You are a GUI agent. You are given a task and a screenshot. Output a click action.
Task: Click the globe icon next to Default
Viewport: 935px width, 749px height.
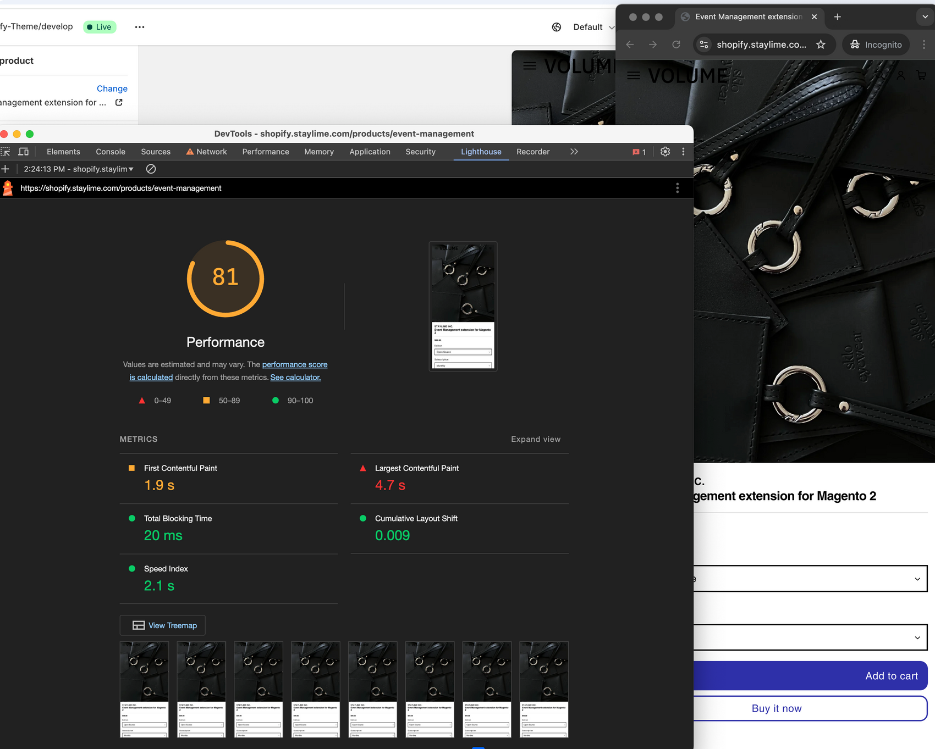click(x=557, y=27)
